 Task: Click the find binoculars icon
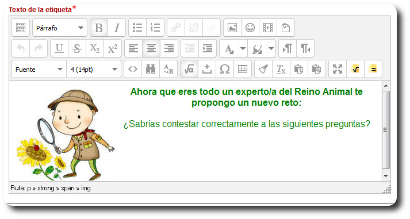tap(151, 69)
